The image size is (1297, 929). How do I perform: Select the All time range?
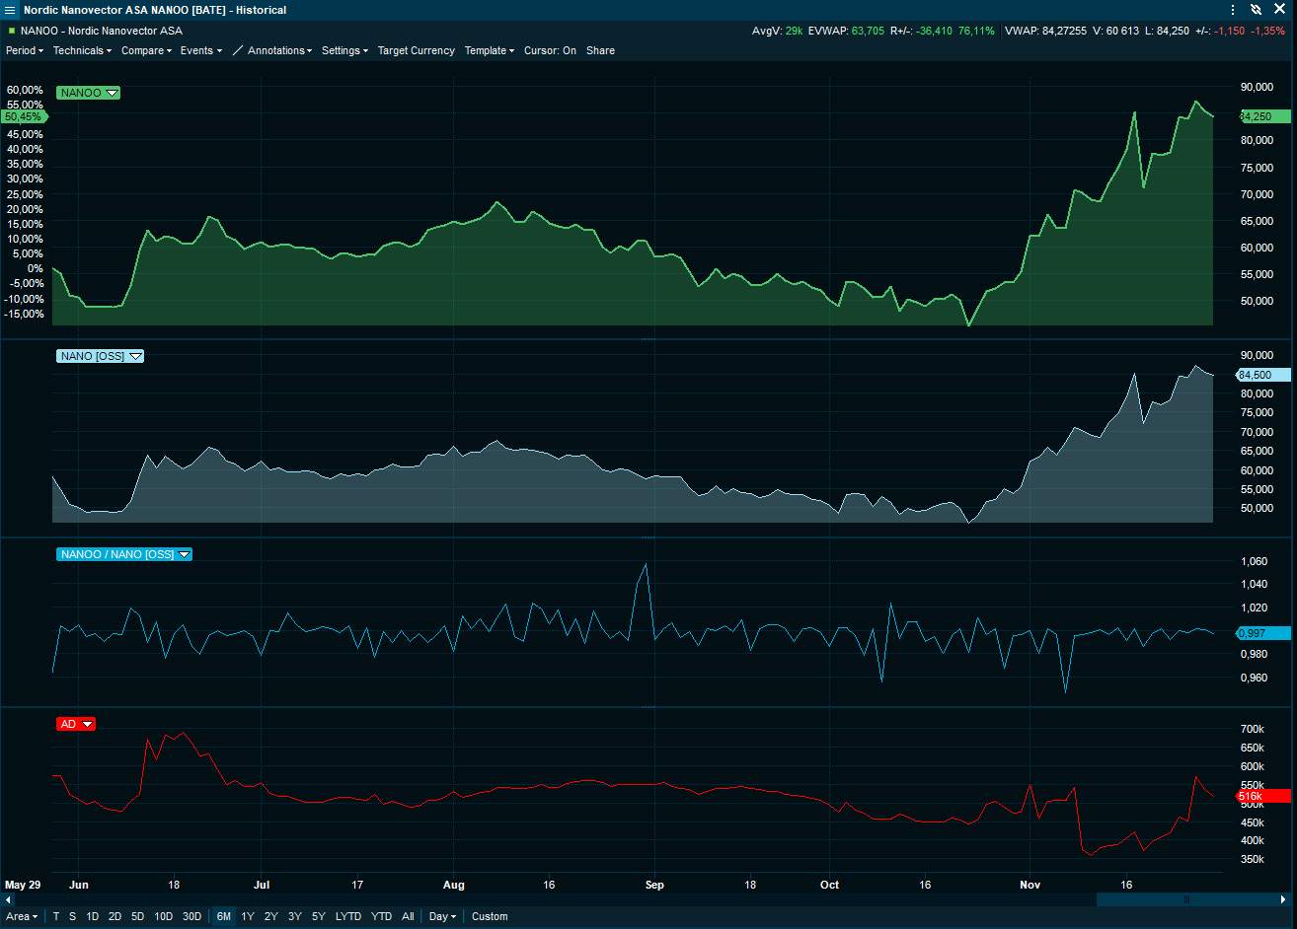[x=408, y=916]
